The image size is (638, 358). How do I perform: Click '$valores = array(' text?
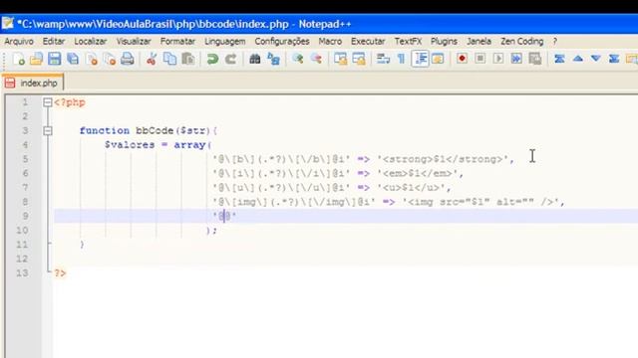click(x=158, y=145)
